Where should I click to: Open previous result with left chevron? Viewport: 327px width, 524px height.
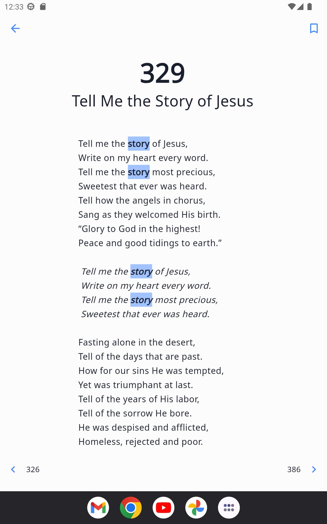point(13,469)
